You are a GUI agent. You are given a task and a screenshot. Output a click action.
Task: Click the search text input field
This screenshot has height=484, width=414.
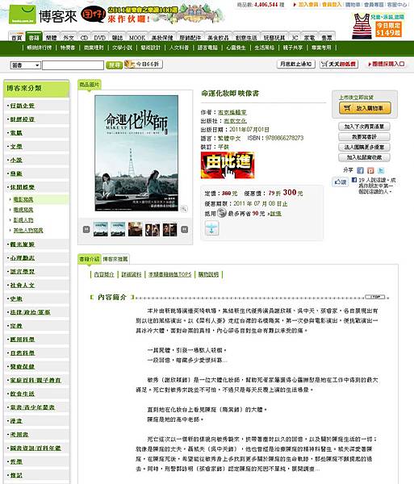point(73,65)
